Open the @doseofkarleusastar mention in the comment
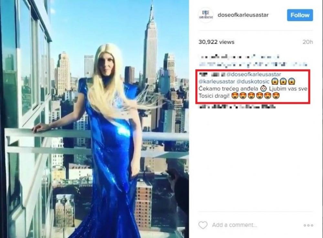This screenshot has width=323, height=238. click(254, 74)
